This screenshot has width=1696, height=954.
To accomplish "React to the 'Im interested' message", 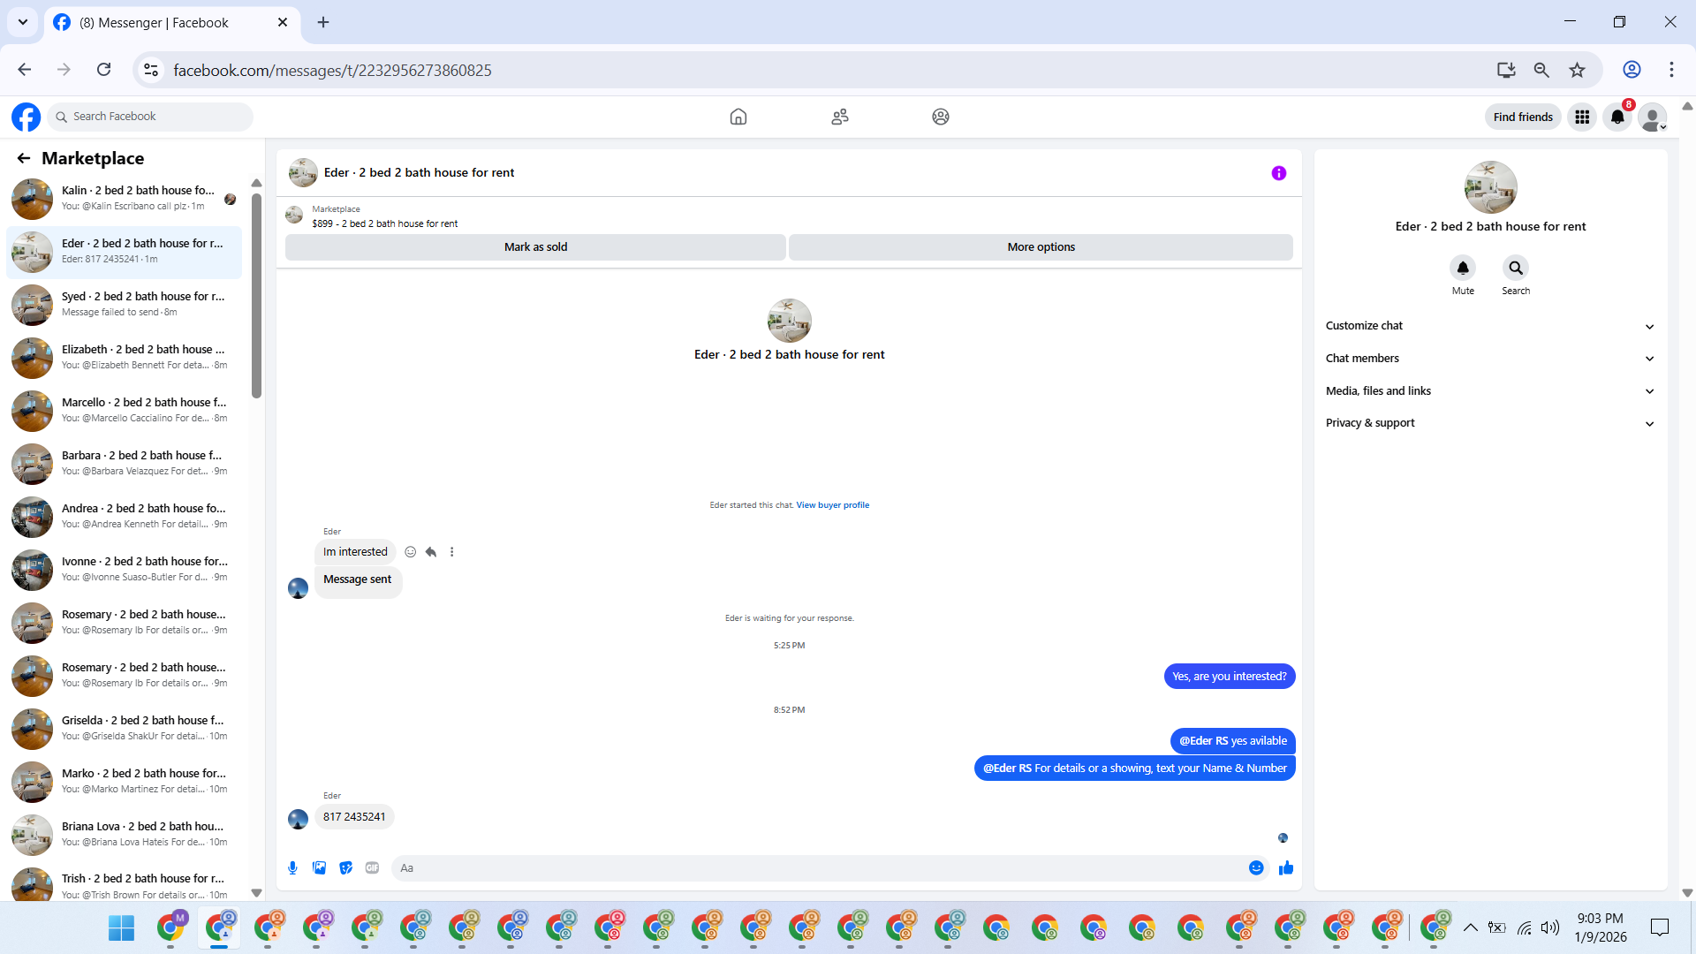I will (410, 552).
